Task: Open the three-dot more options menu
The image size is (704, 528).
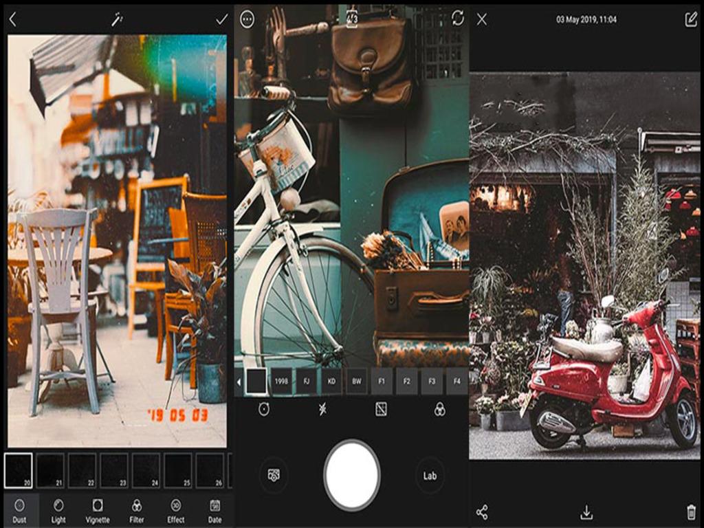Action: 247,19
